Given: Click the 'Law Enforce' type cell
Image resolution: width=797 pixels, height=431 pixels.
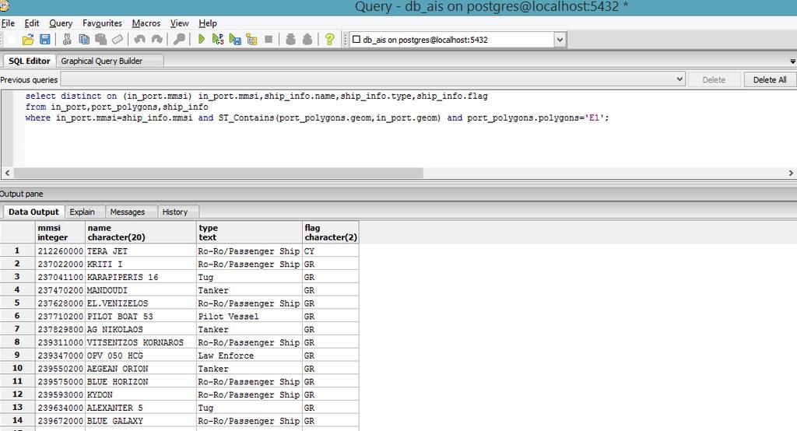Looking at the screenshot, I should pyautogui.click(x=249, y=356).
